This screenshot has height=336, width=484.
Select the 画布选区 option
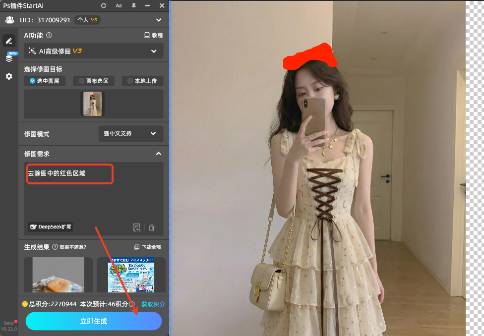pyautogui.click(x=93, y=81)
